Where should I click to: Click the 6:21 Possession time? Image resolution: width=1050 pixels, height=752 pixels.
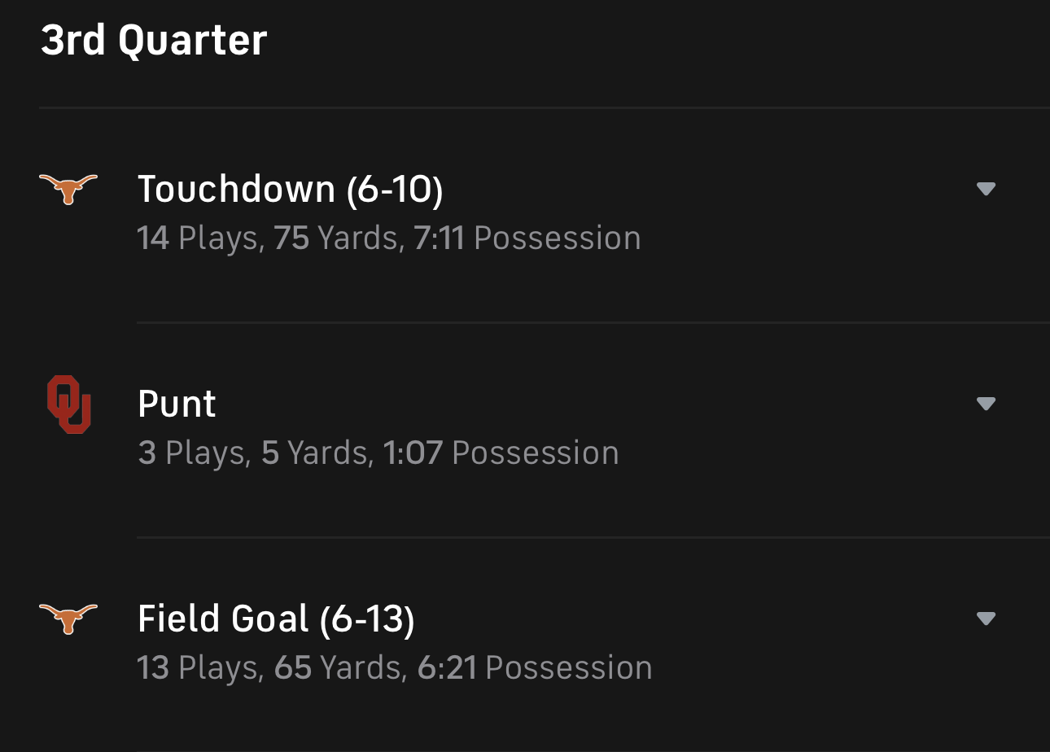(x=534, y=668)
